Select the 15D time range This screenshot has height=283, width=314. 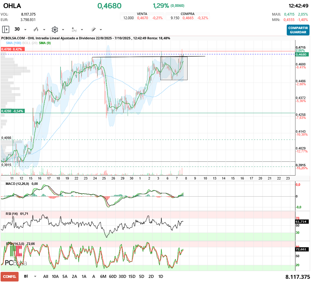[132, 277]
